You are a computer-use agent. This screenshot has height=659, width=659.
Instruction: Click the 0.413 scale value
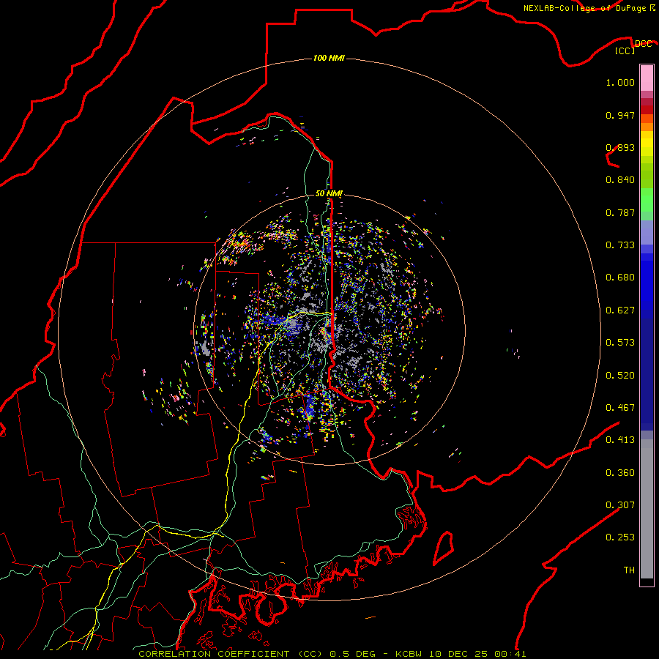620,440
